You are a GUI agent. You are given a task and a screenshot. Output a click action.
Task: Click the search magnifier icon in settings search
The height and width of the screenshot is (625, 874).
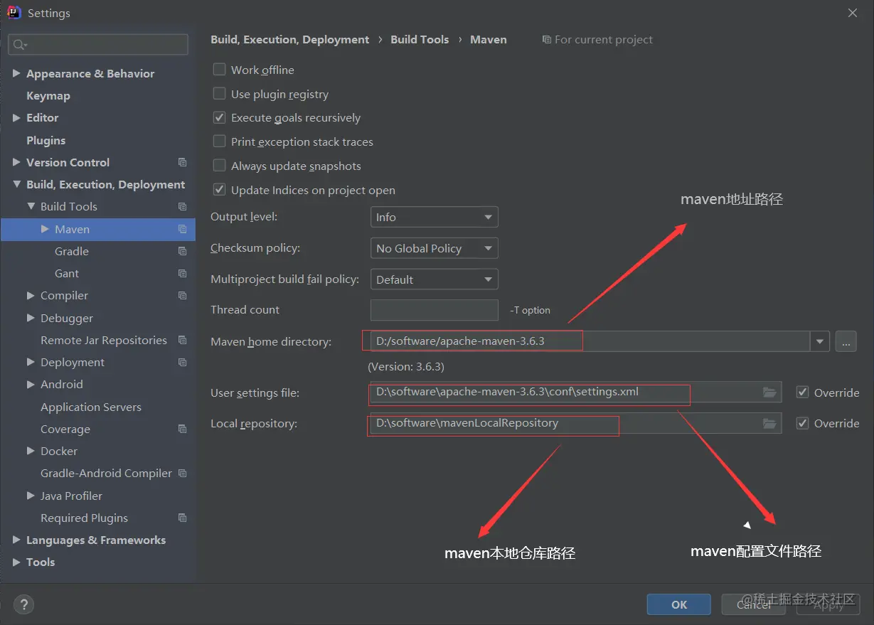pos(19,45)
